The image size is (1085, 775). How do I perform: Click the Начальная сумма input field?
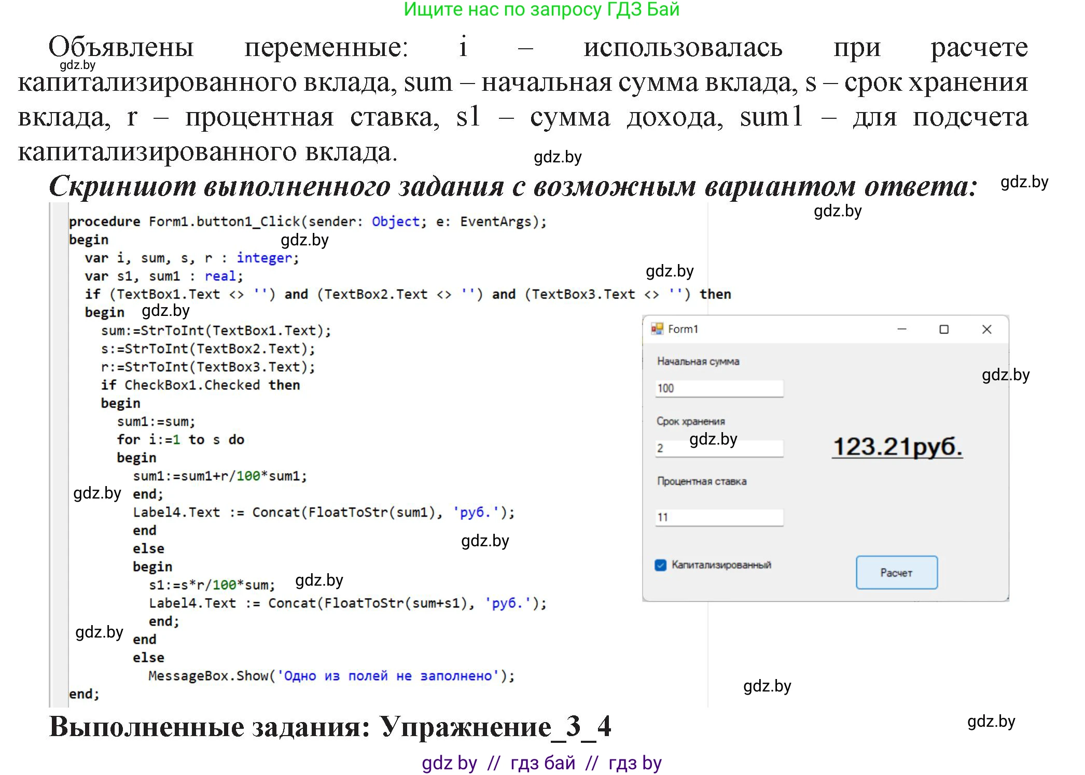(720, 387)
